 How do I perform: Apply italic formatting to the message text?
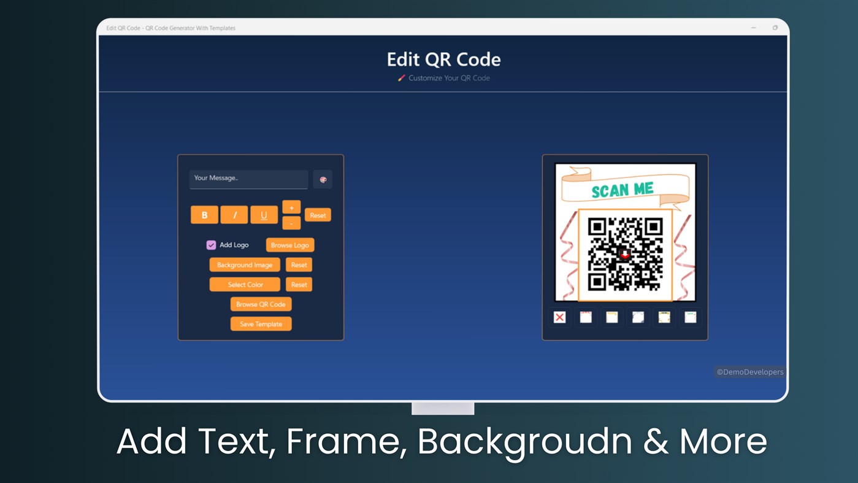click(234, 215)
